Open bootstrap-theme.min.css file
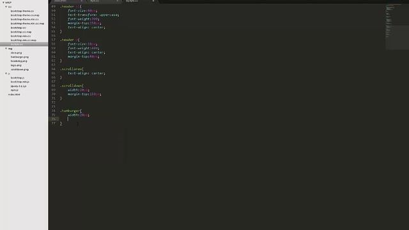This screenshot has width=409, height=230. coord(24,19)
